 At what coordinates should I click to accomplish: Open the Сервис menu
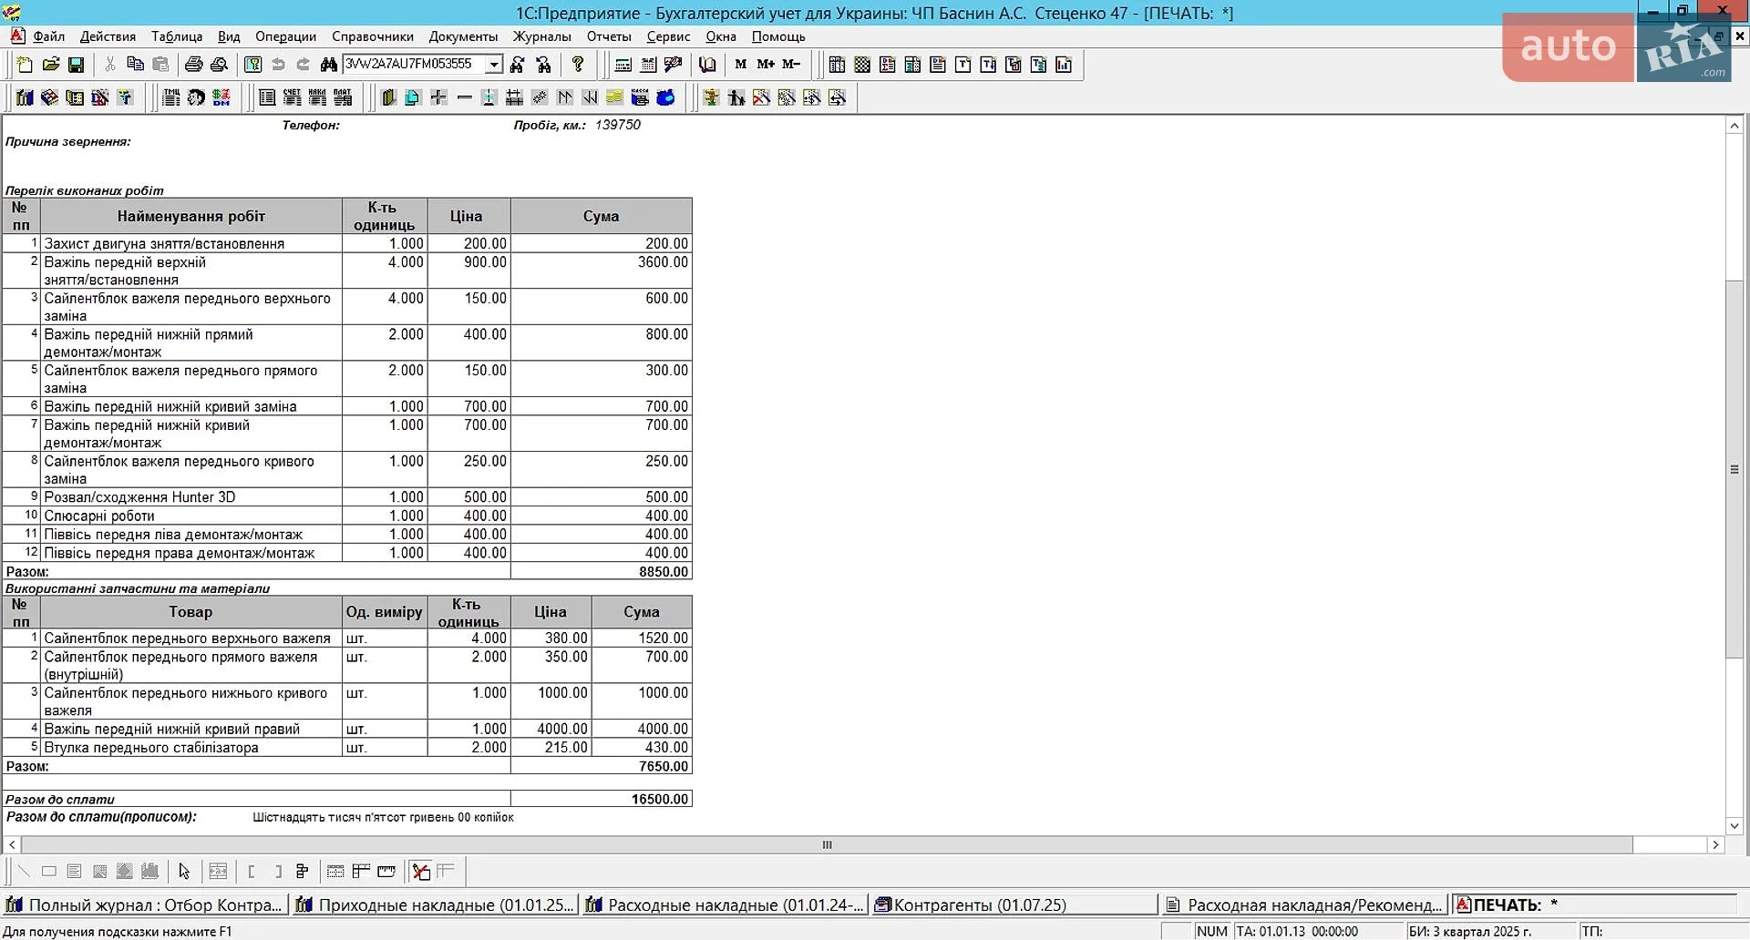point(668,36)
